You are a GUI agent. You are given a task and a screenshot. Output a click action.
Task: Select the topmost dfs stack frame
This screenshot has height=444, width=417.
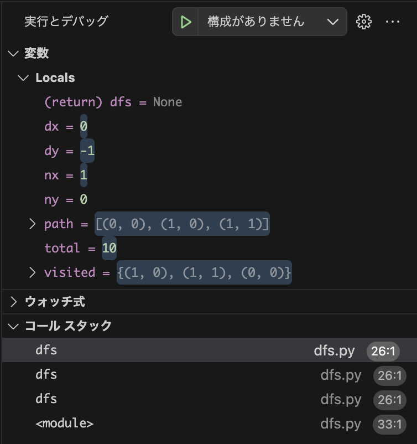[46, 350]
